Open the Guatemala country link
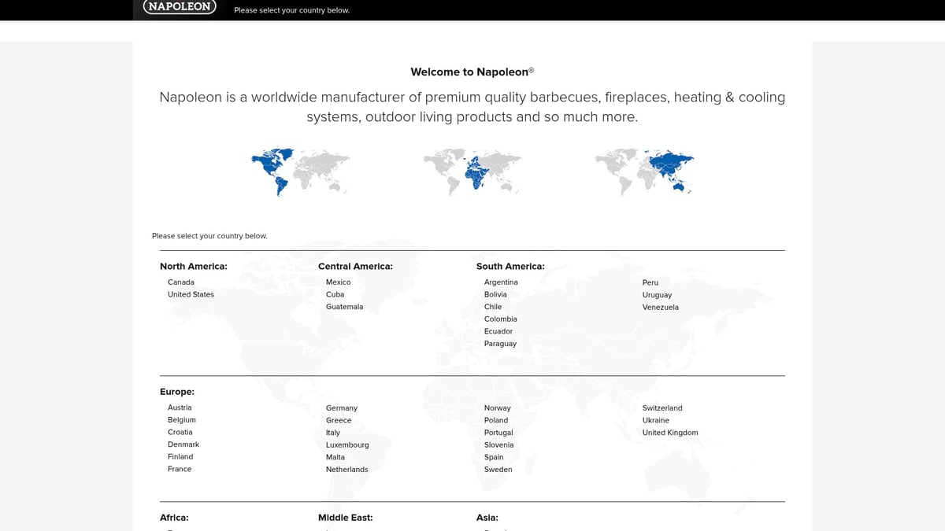This screenshot has width=945, height=531. tap(344, 307)
